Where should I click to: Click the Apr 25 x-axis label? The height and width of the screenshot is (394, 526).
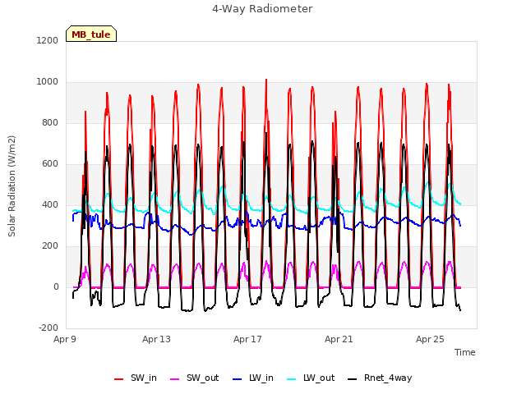coord(430,339)
